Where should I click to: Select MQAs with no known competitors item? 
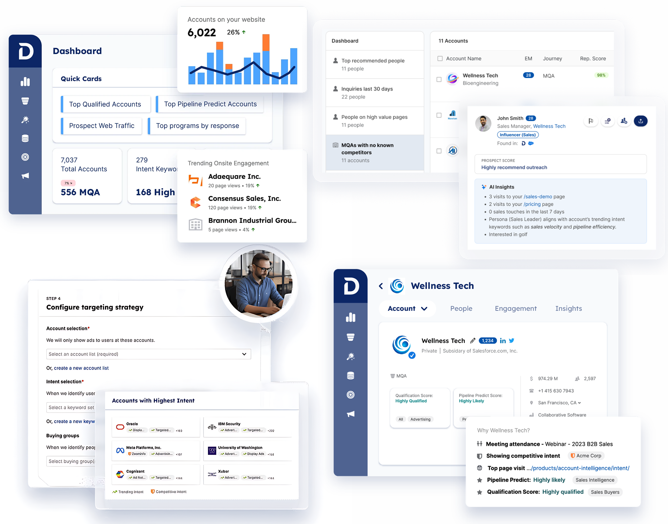pyautogui.click(x=375, y=153)
